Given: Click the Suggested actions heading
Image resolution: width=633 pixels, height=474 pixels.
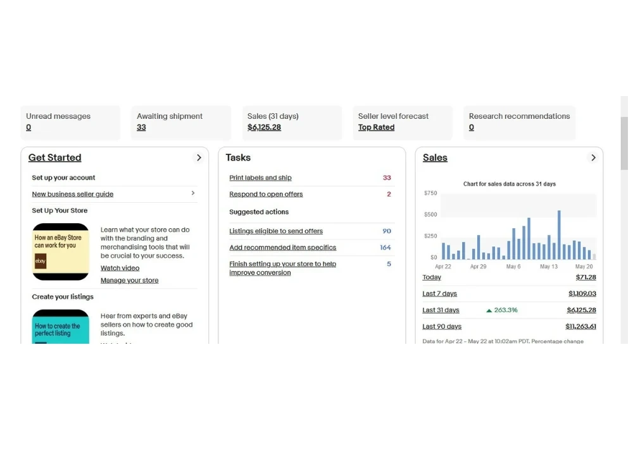Looking at the screenshot, I should tap(259, 212).
